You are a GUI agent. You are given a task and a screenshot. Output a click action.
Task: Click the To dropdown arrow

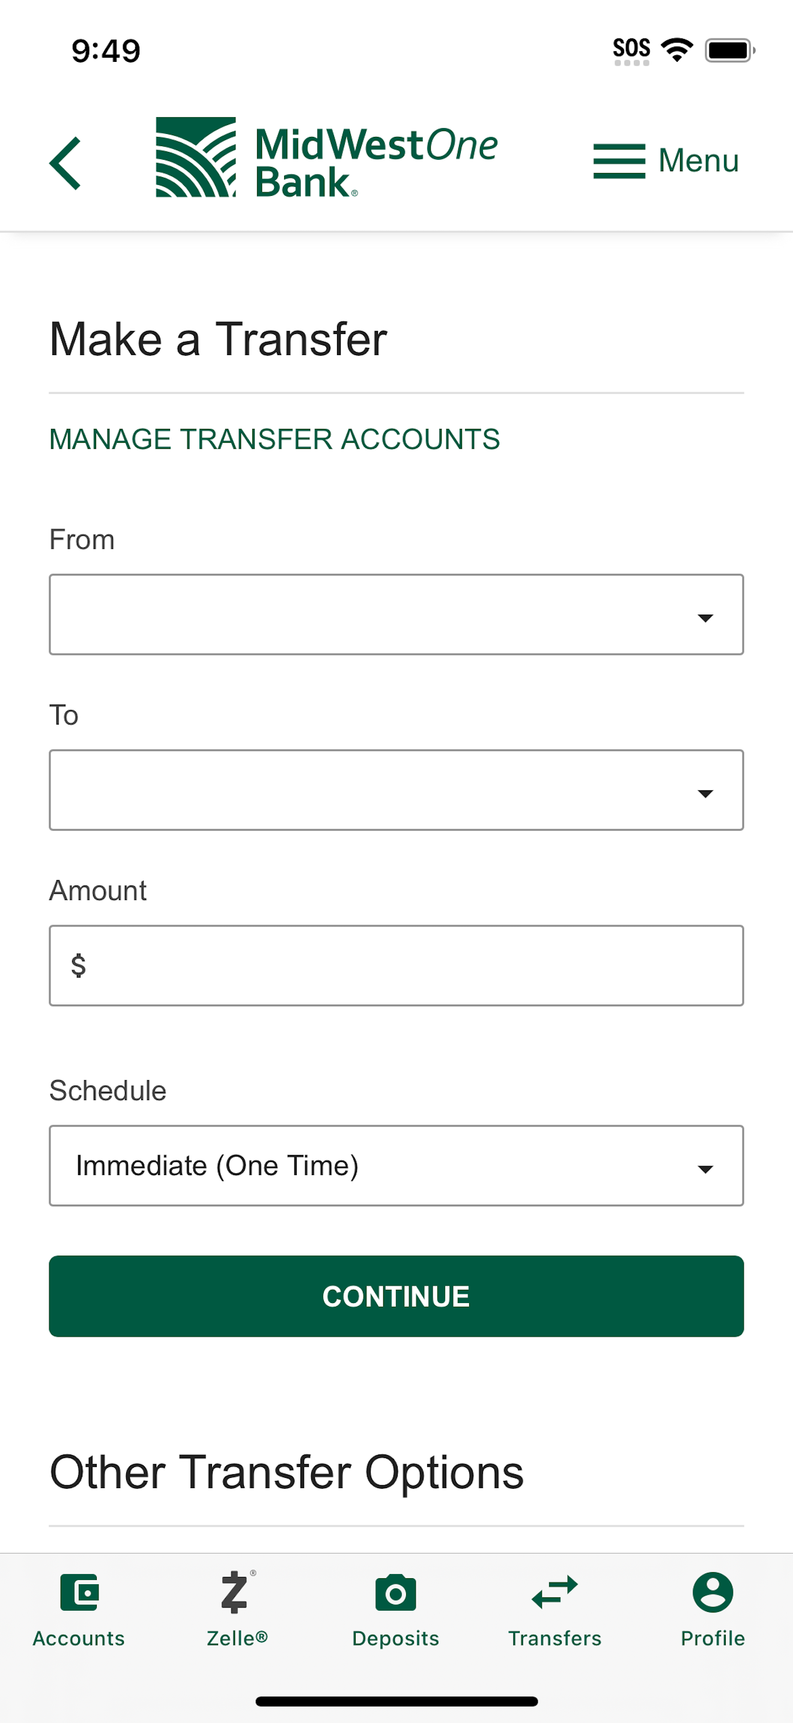coord(705,794)
